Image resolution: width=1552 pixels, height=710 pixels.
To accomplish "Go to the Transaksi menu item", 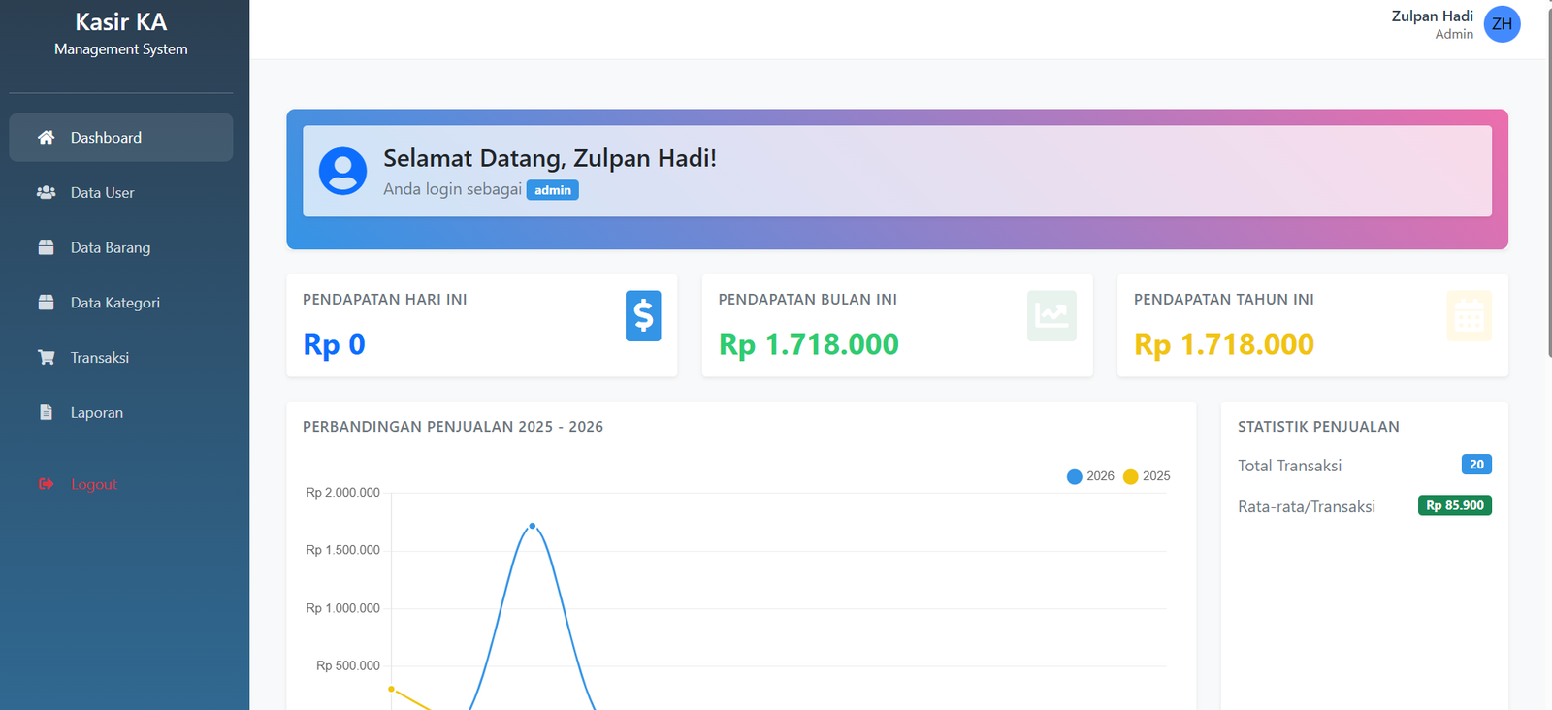I will (100, 358).
